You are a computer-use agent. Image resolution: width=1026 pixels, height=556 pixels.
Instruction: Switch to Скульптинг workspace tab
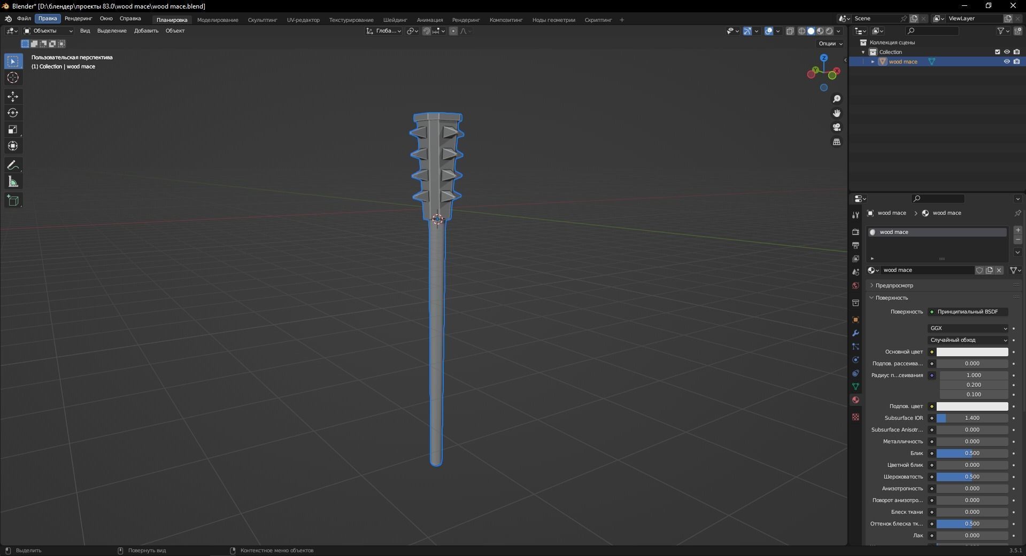[263, 20]
